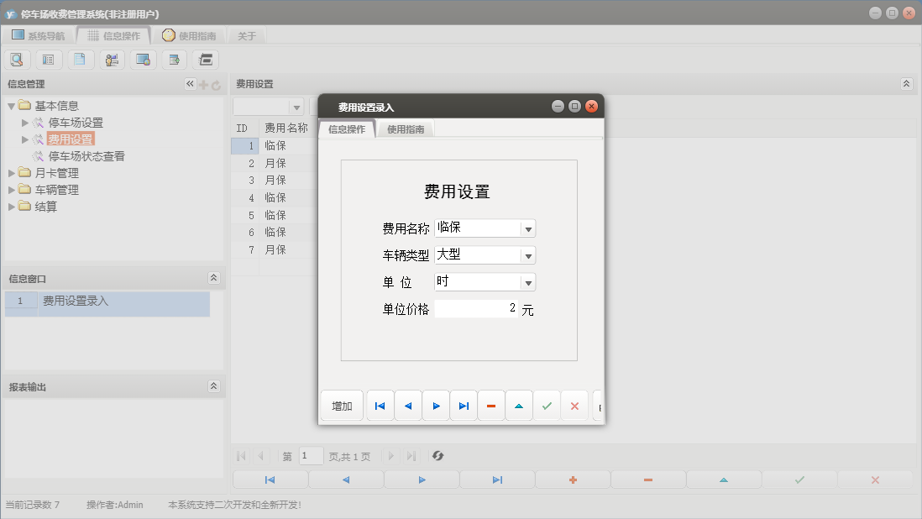The width and height of the screenshot is (922, 519).
Task: Open the 车辆类型 dropdown showing 大型
Action: 527,255
